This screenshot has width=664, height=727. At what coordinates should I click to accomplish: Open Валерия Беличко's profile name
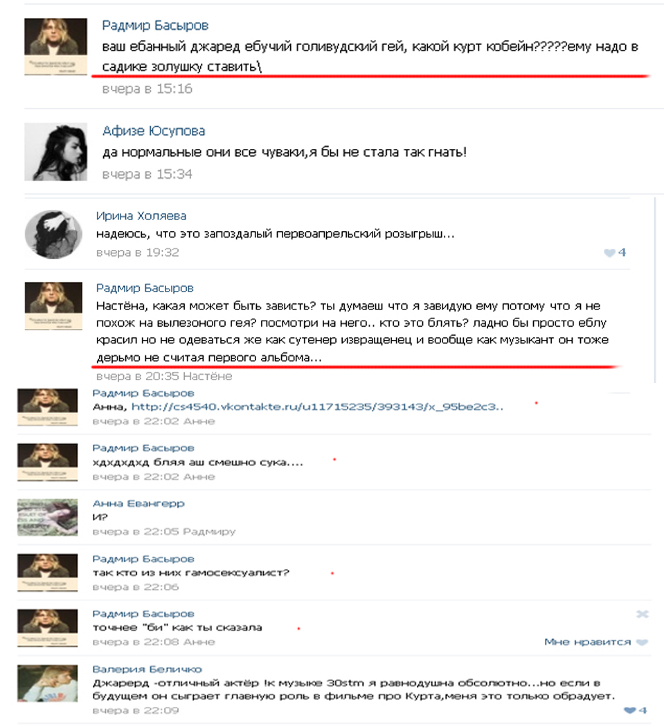pyautogui.click(x=147, y=669)
